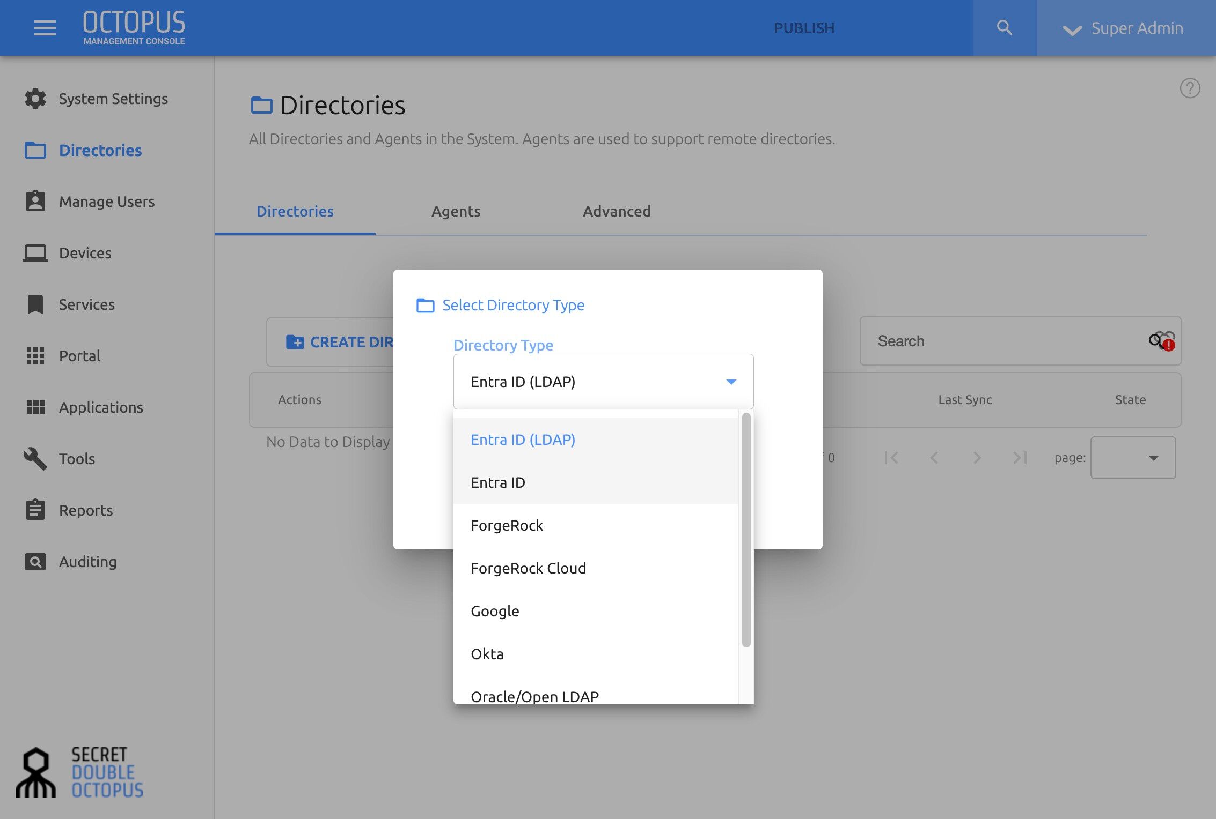Select the Okta directory option

[596, 654]
